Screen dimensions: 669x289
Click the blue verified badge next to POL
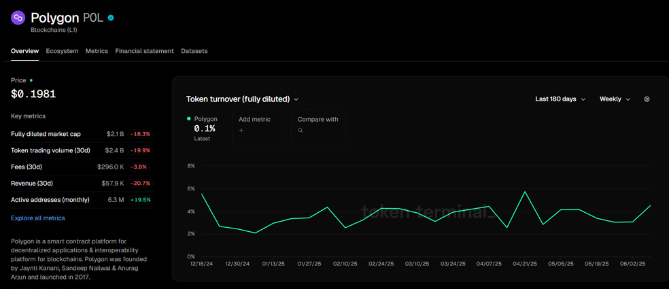[x=111, y=18]
